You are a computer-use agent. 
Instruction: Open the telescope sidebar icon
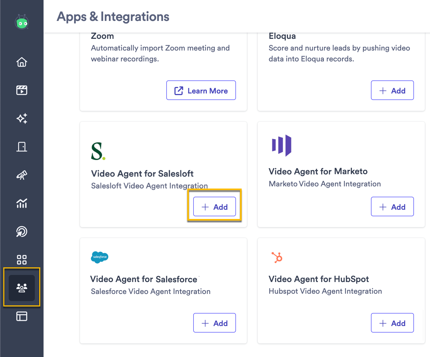22,175
